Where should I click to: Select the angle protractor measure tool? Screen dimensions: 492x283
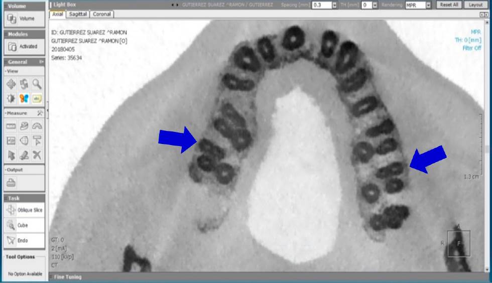37,126
